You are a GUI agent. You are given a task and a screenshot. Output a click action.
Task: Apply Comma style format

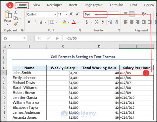tap(103, 22)
